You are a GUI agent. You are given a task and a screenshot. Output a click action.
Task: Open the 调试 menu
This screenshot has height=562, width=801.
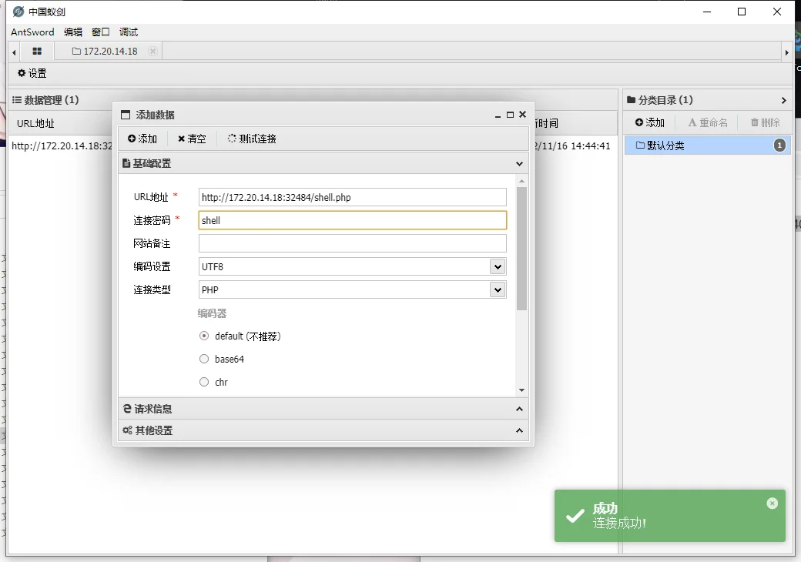(129, 32)
